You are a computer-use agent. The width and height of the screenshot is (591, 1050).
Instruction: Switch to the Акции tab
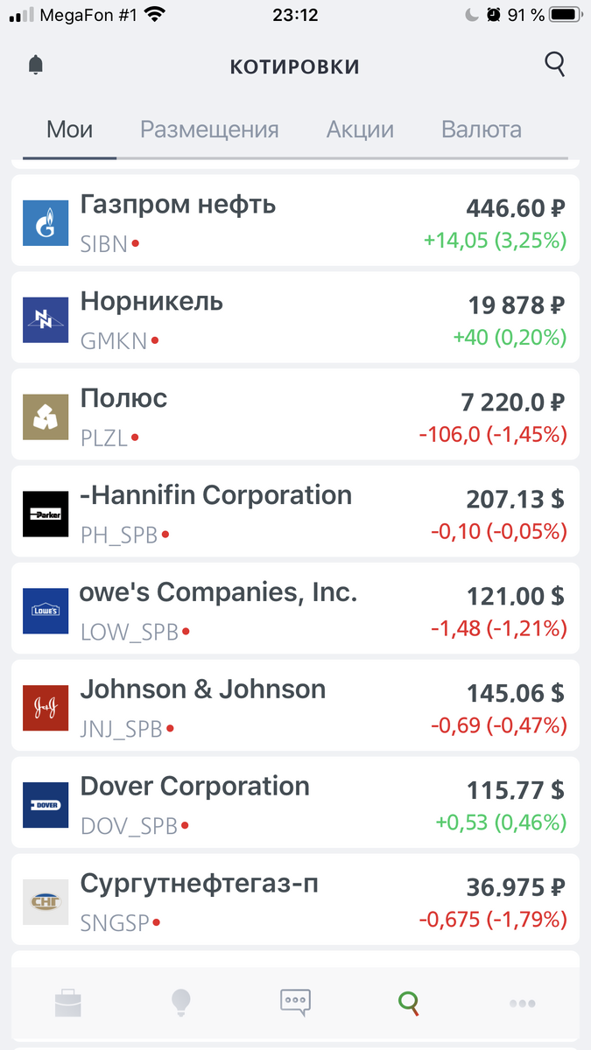[360, 129]
